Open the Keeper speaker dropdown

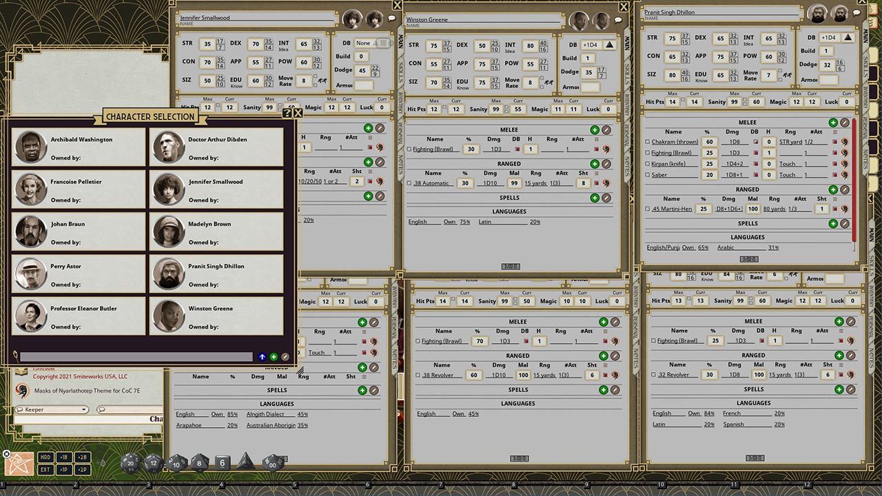point(52,409)
